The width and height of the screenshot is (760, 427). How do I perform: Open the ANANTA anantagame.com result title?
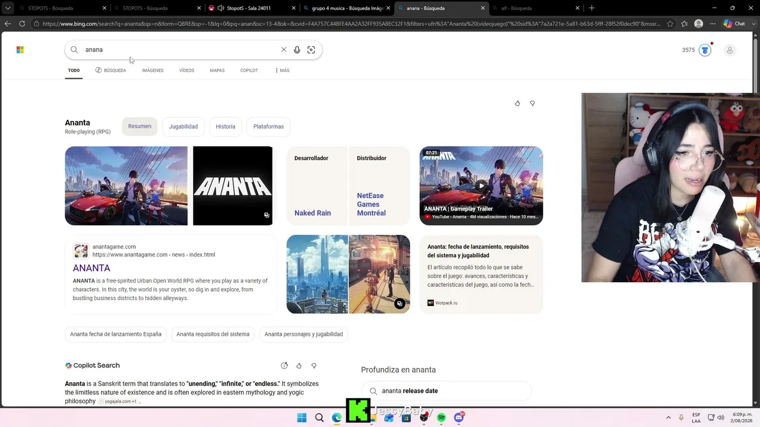pyautogui.click(x=91, y=268)
